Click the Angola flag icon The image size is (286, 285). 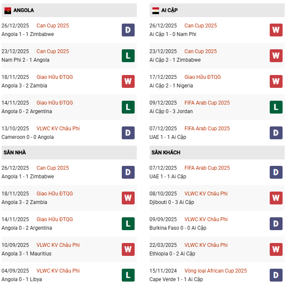[7, 10]
